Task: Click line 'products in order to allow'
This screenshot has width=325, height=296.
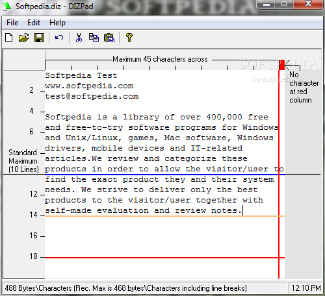Action: [x=164, y=169]
